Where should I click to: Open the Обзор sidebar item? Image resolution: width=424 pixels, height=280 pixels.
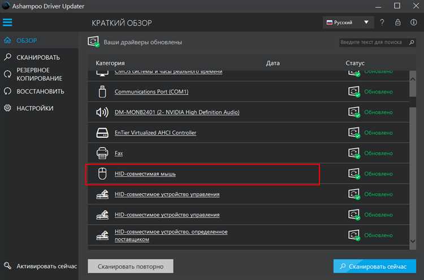(39, 41)
